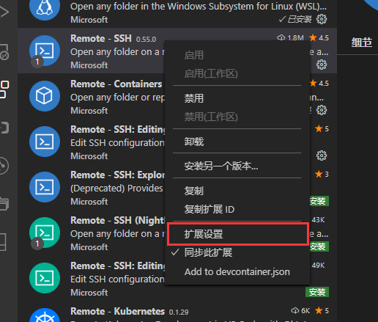The height and width of the screenshot is (322, 378).
Task: Install the Remote - SSH: Explorer extension
Action: (x=319, y=201)
